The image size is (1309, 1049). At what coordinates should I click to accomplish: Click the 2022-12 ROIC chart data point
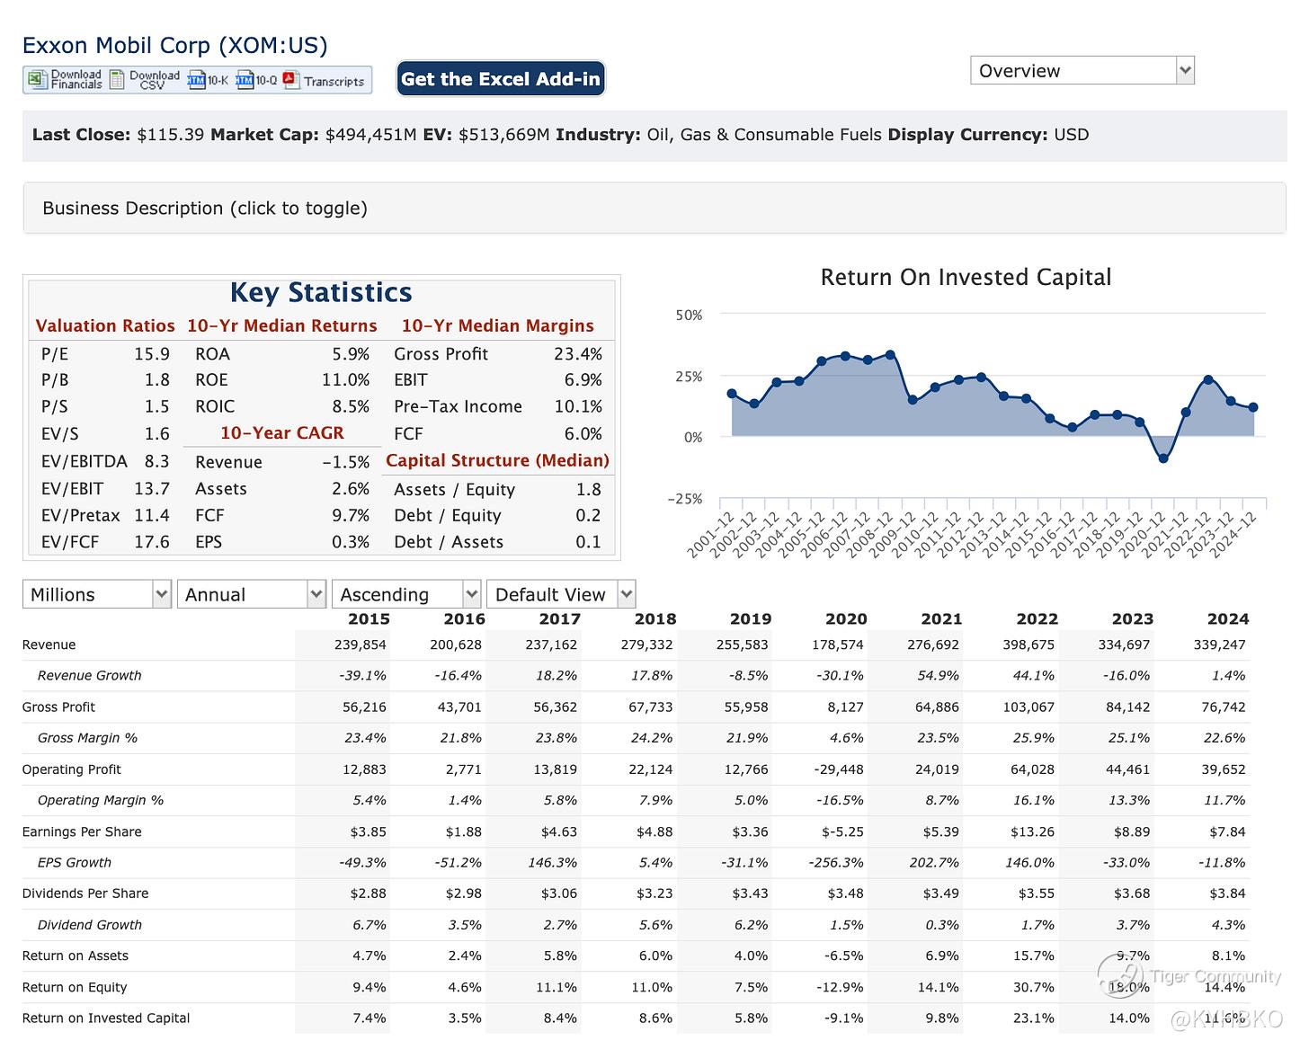coord(1208,379)
